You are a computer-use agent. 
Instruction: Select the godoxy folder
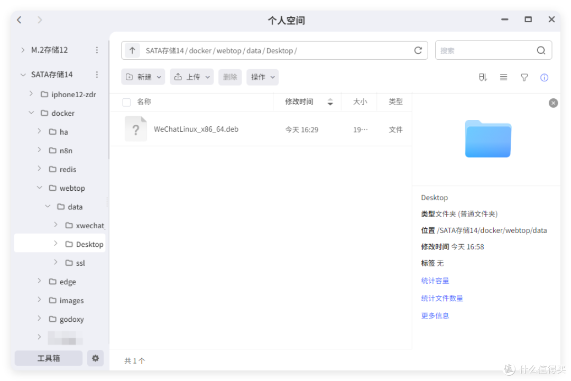[66, 319]
